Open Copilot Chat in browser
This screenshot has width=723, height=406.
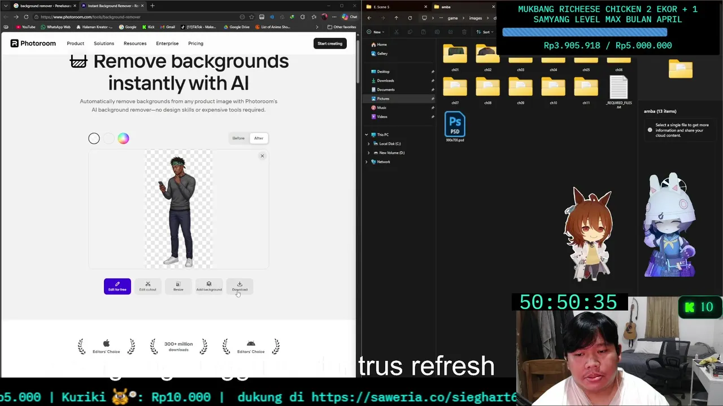pyautogui.click(x=349, y=17)
